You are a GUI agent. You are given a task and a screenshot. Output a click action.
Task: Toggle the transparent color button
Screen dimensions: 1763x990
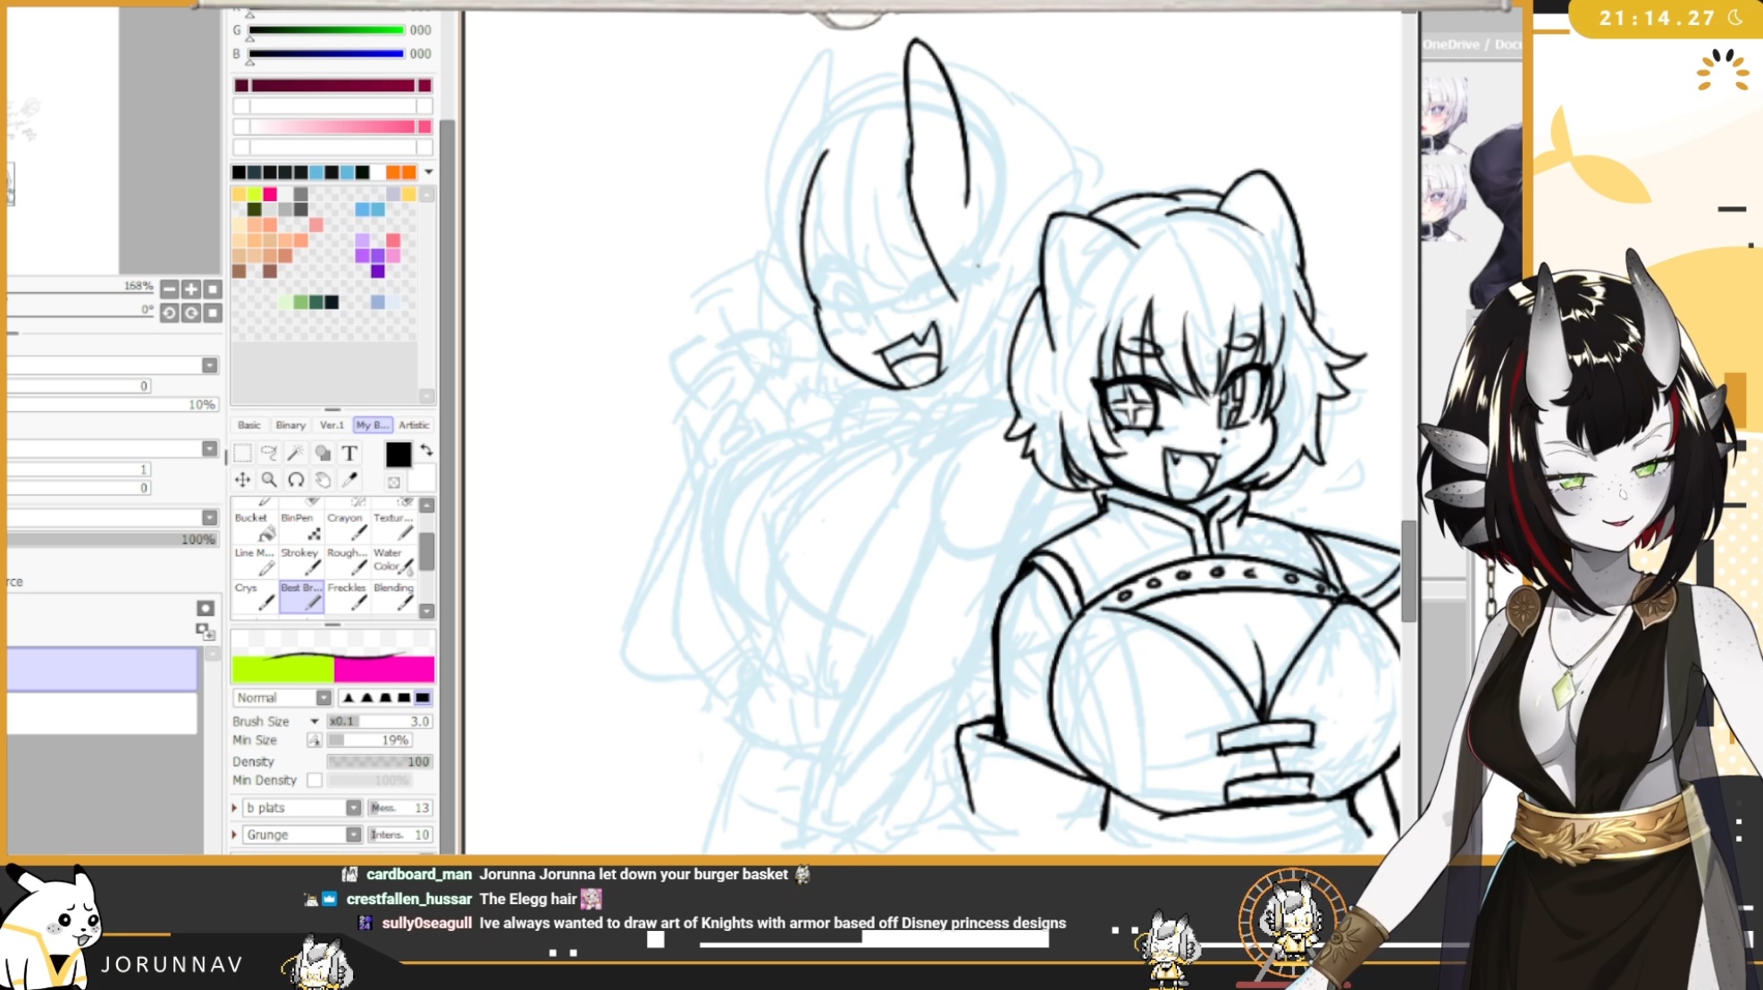394,482
